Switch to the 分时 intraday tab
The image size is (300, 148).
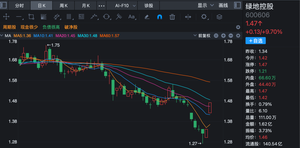click(x=19, y=6)
